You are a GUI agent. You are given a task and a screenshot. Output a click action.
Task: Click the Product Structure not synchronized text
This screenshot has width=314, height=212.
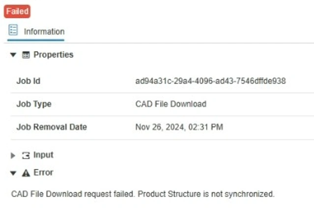tap(206, 194)
